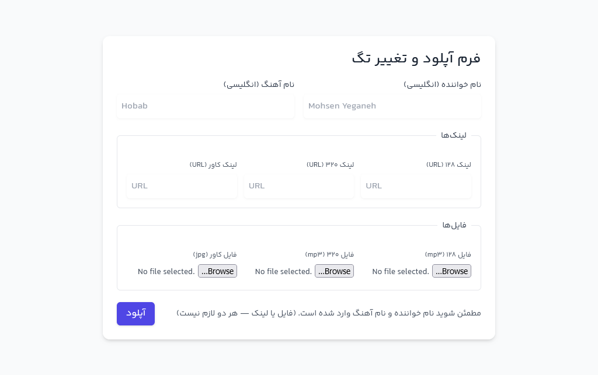
Task: Submit the form with the آپلود button
Action: pos(135,313)
